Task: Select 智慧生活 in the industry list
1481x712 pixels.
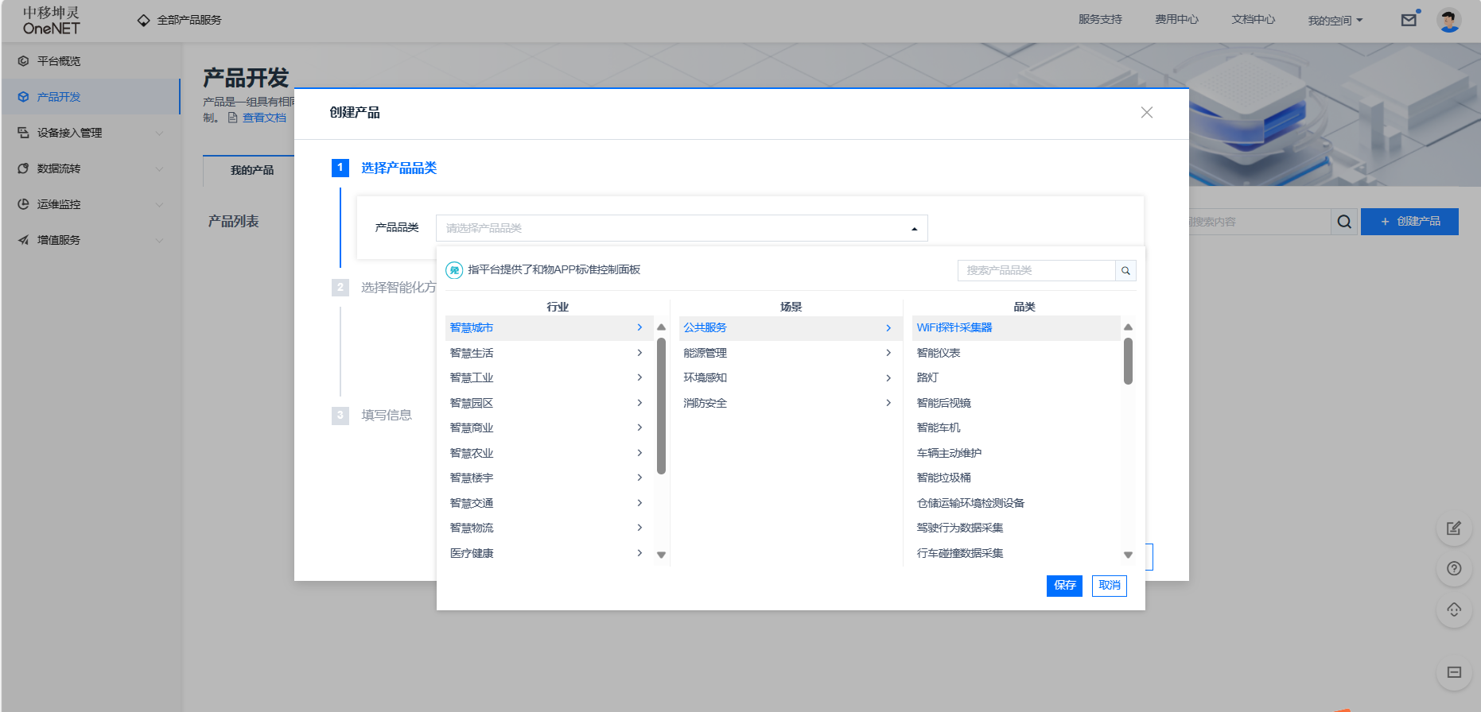Action: click(x=472, y=353)
